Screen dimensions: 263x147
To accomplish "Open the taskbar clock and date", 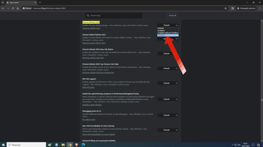I will point(245,145).
